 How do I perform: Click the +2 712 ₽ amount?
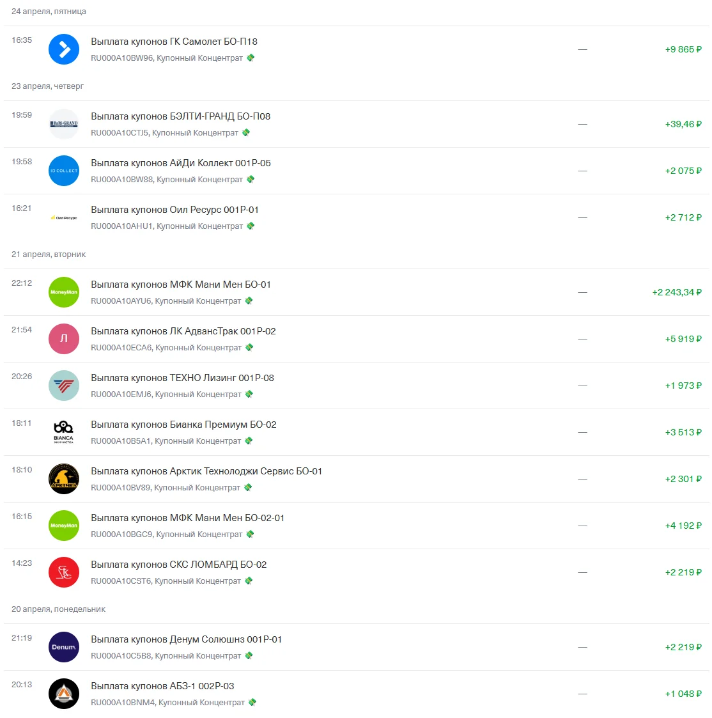pos(683,217)
